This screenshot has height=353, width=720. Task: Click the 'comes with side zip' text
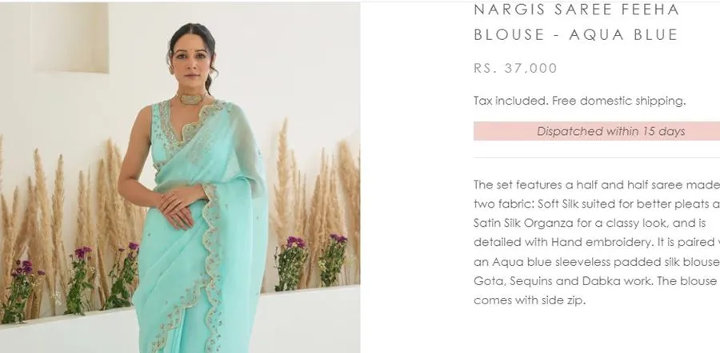(x=530, y=301)
